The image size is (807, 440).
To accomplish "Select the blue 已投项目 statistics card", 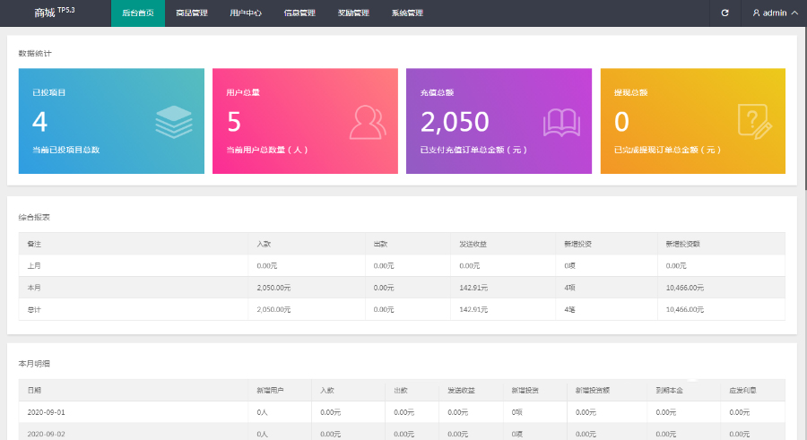I will point(111,121).
